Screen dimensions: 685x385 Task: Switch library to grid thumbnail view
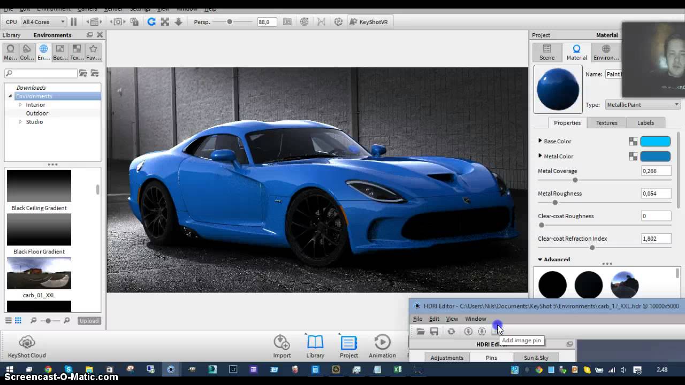(18, 321)
